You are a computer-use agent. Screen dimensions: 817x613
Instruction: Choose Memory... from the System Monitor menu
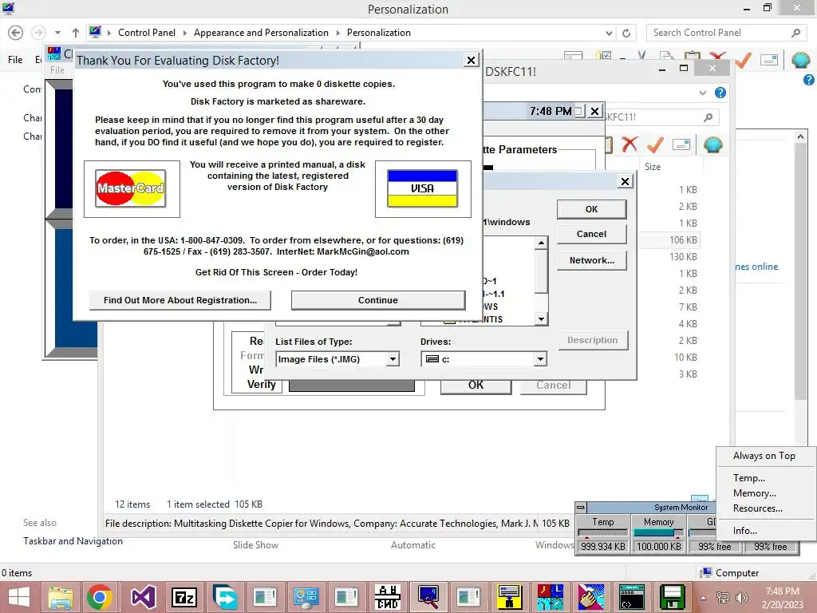coord(755,493)
